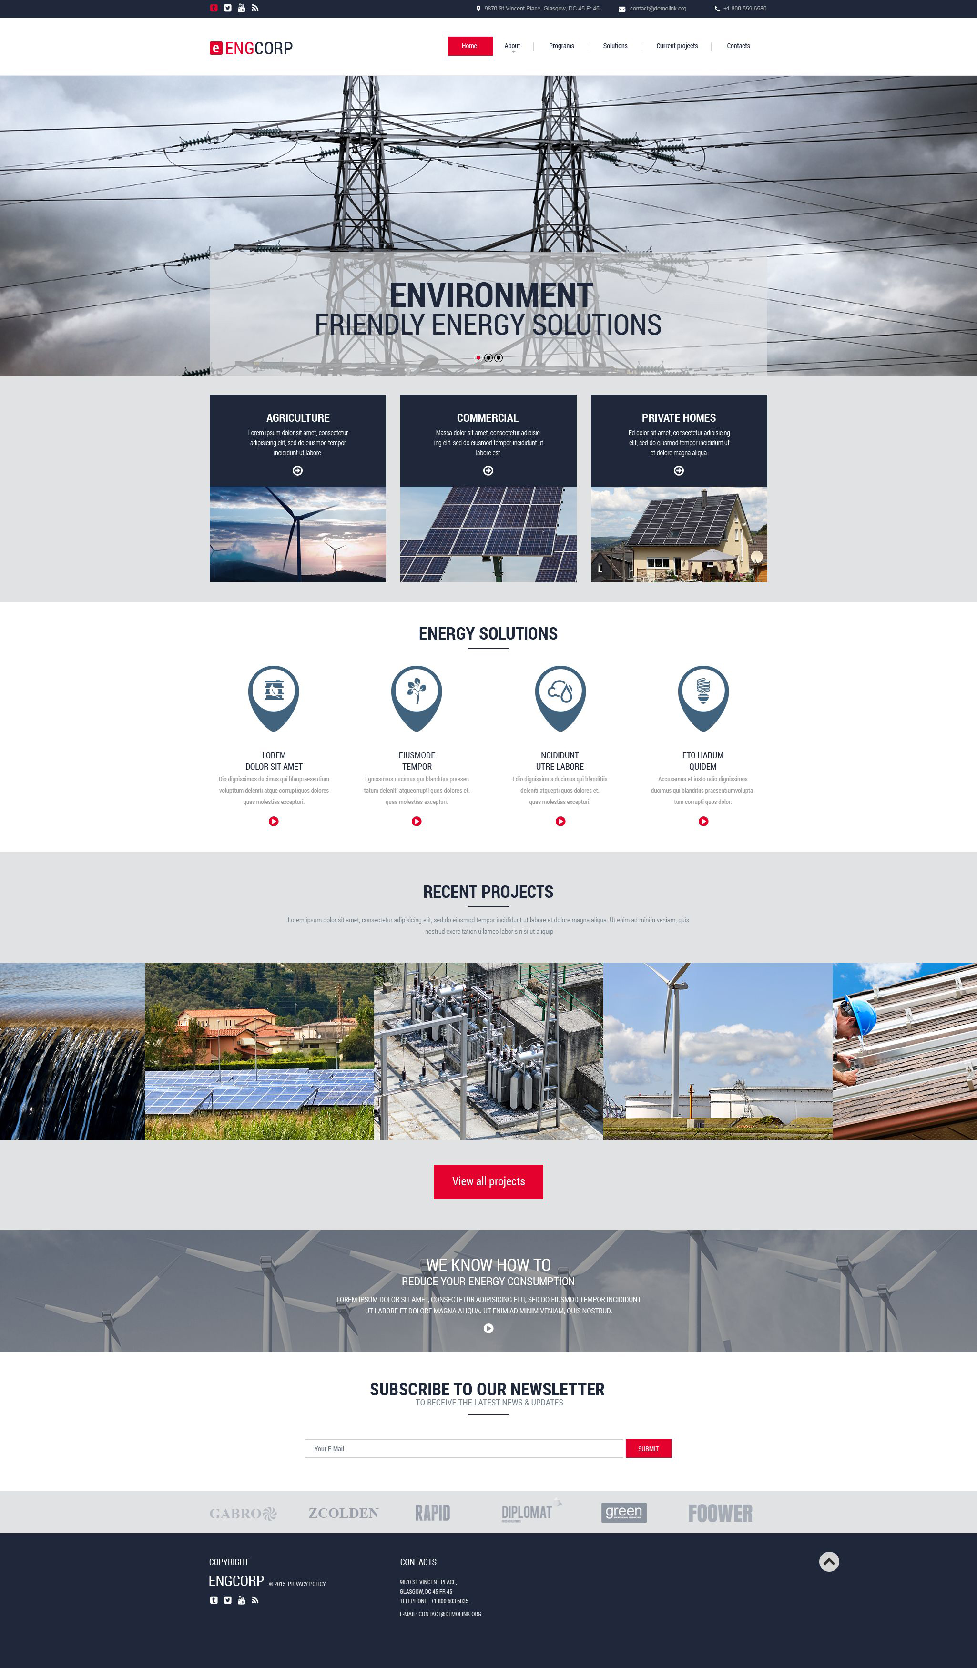Click the View all projects button
This screenshot has height=1668, width=977.
pos(488,1181)
